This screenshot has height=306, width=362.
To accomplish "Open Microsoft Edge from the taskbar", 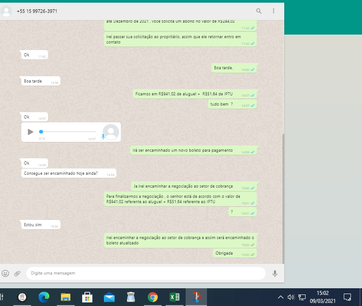I will pyautogui.click(x=44, y=297).
